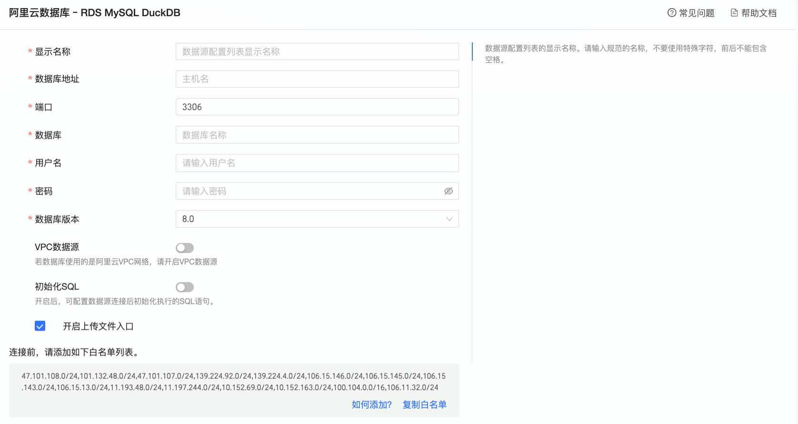Click the 用户名 field label
This screenshot has height=424, width=798.
click(48, 163)
